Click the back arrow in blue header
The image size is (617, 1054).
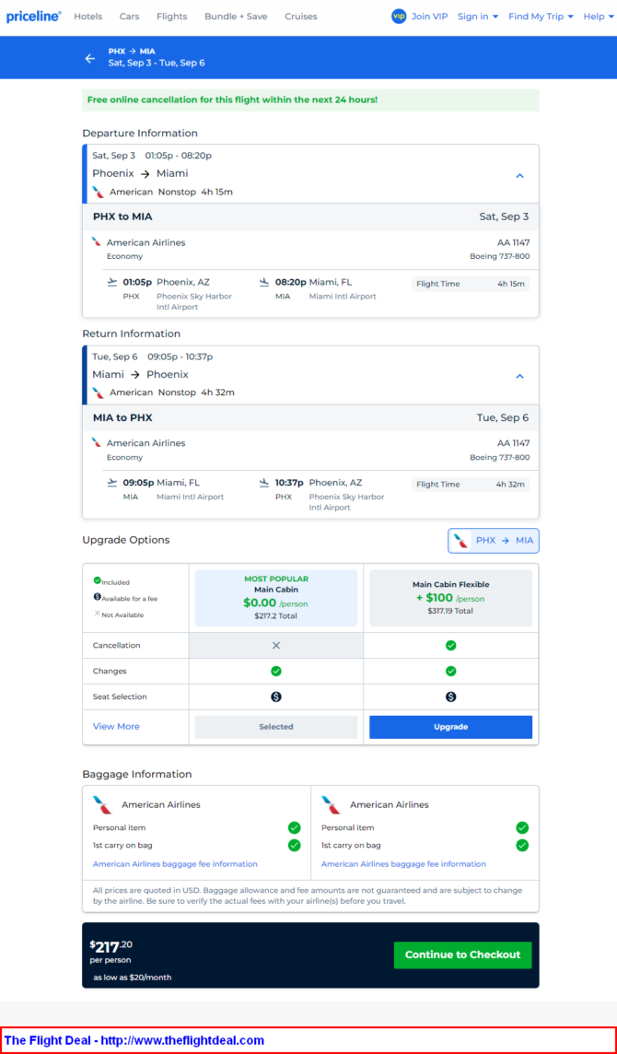coord(90,58)
